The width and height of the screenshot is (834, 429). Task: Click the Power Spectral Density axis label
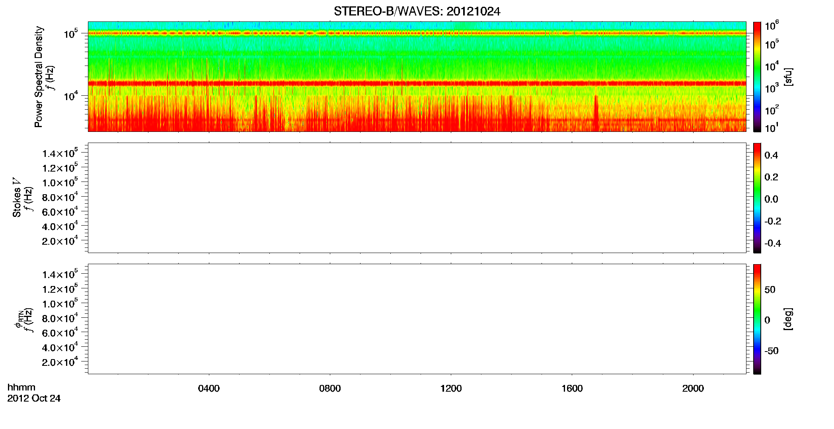(x=39, y=77)
